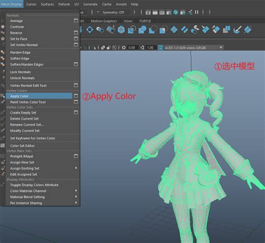The image size is (265, 243).
Task: Switch to the Motion Graphics shelf tab
Action: (x=104, y=21)
